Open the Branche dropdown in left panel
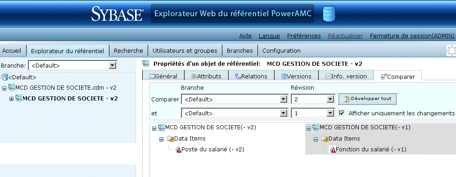456x177 pixels. (x=112, y=65)
